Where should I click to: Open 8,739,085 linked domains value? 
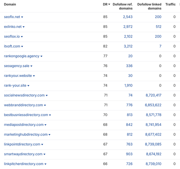(153, 144)
